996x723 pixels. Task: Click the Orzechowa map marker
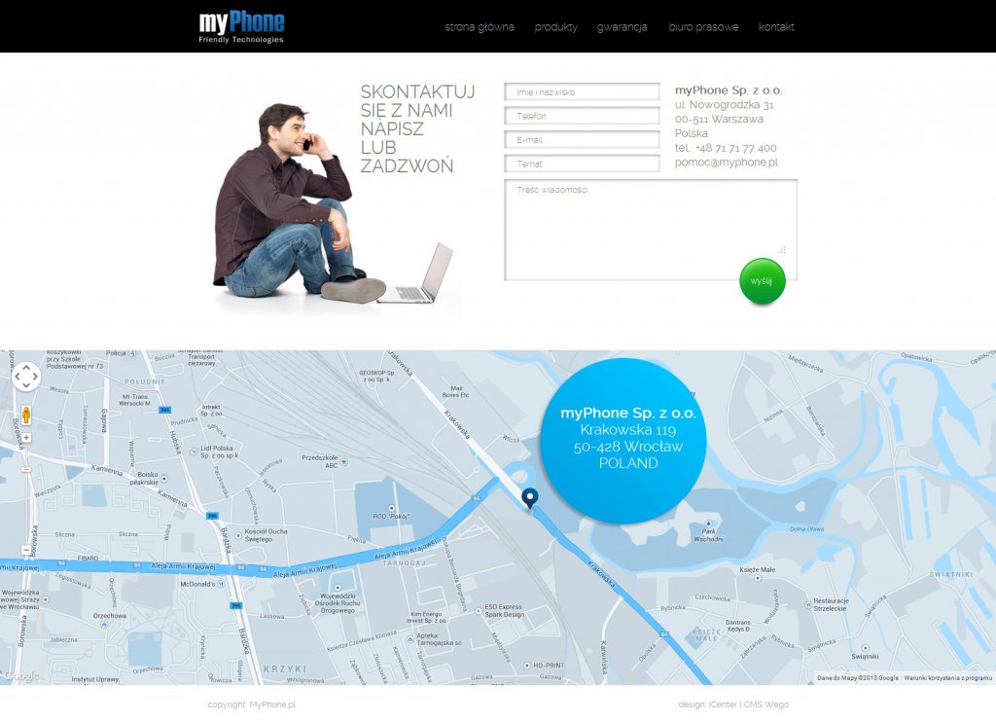click(x=104, y=625)
